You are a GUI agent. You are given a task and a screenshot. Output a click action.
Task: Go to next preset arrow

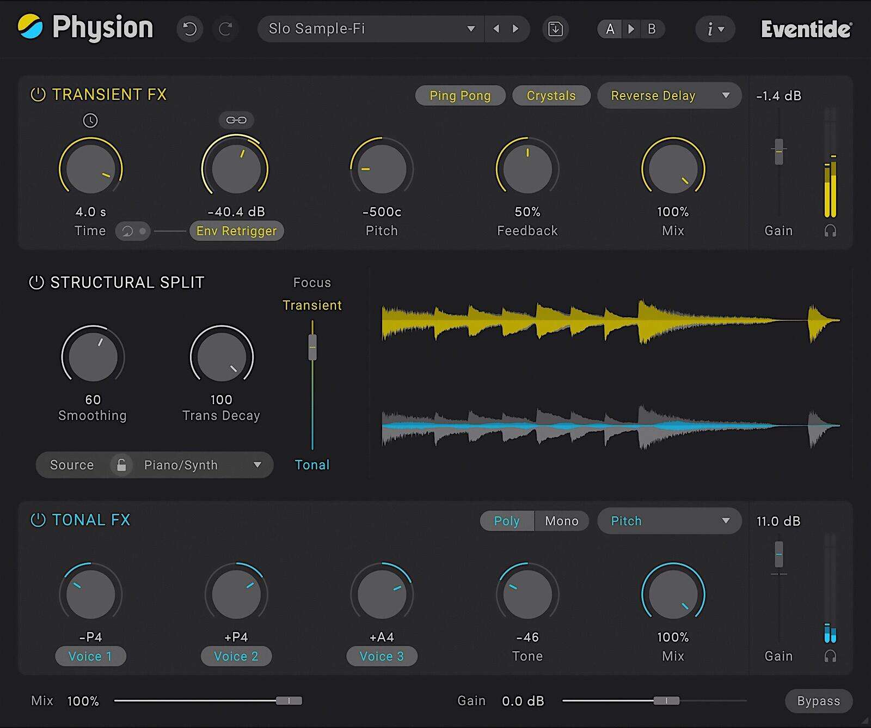(x=515, y=29)
